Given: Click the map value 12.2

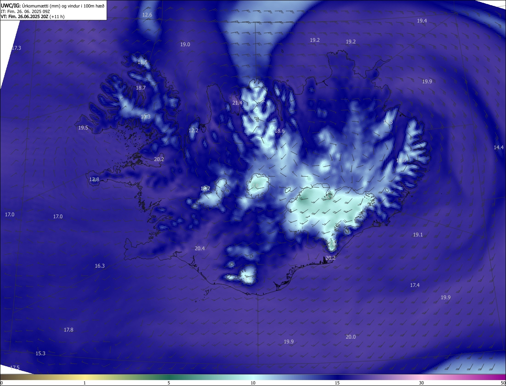Looking at the screenshot, I should (193, 130).
